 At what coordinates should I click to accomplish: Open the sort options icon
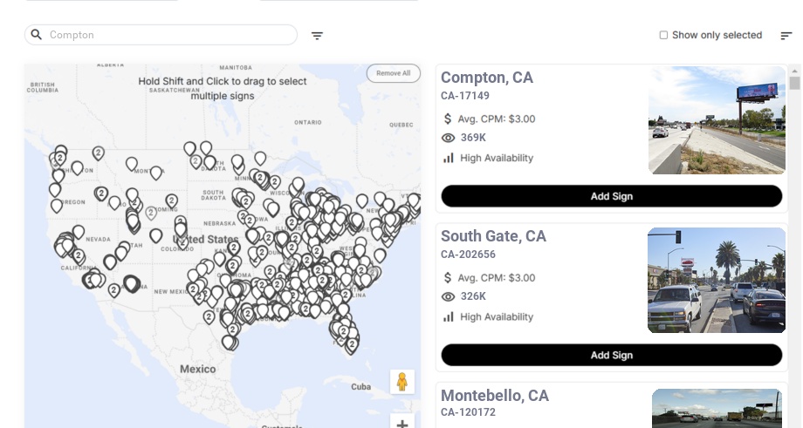click(786, 36)
